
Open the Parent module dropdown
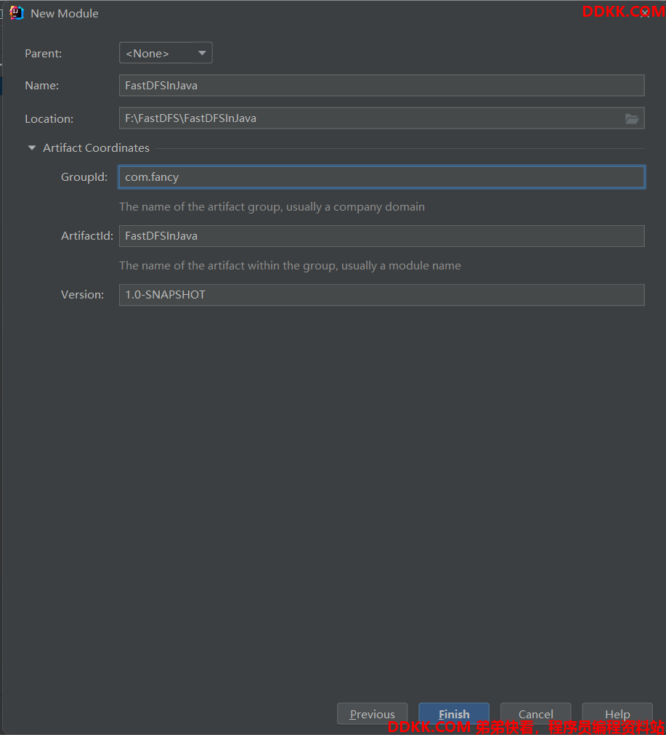166,53
